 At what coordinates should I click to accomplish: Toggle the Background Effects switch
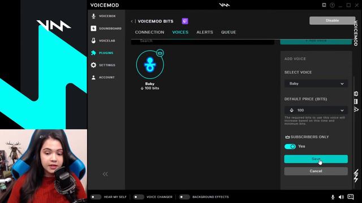[184, 197]
